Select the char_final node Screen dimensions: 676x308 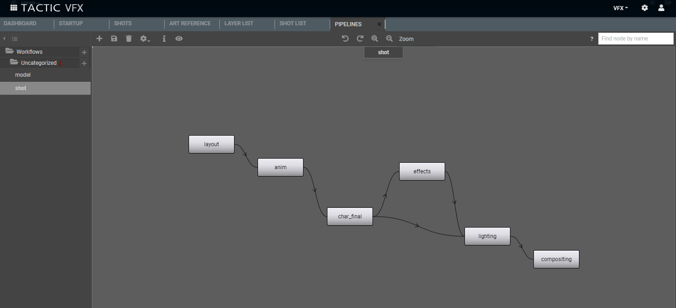[350, 217]
